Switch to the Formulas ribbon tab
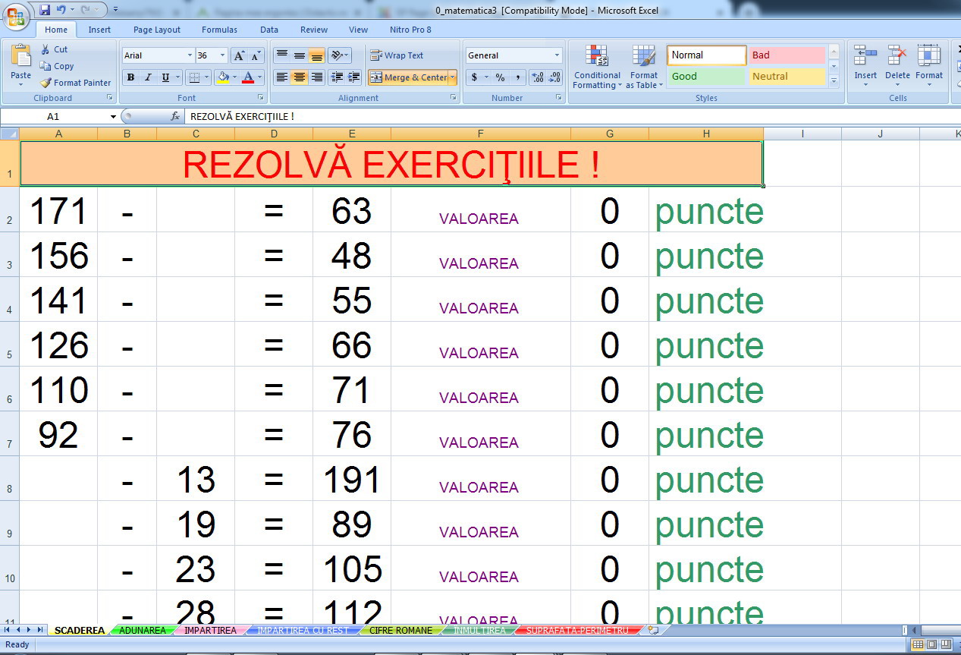The height and width of the screenshot is (655, 961). pyautogui.click(x=219, y=30)
